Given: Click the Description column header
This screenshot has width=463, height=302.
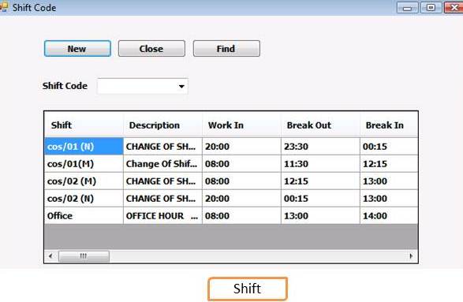Looking at the screenshot, I should (162, 125).
